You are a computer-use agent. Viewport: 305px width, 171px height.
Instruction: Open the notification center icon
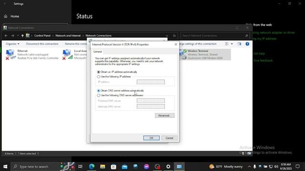tap(297, 167)
